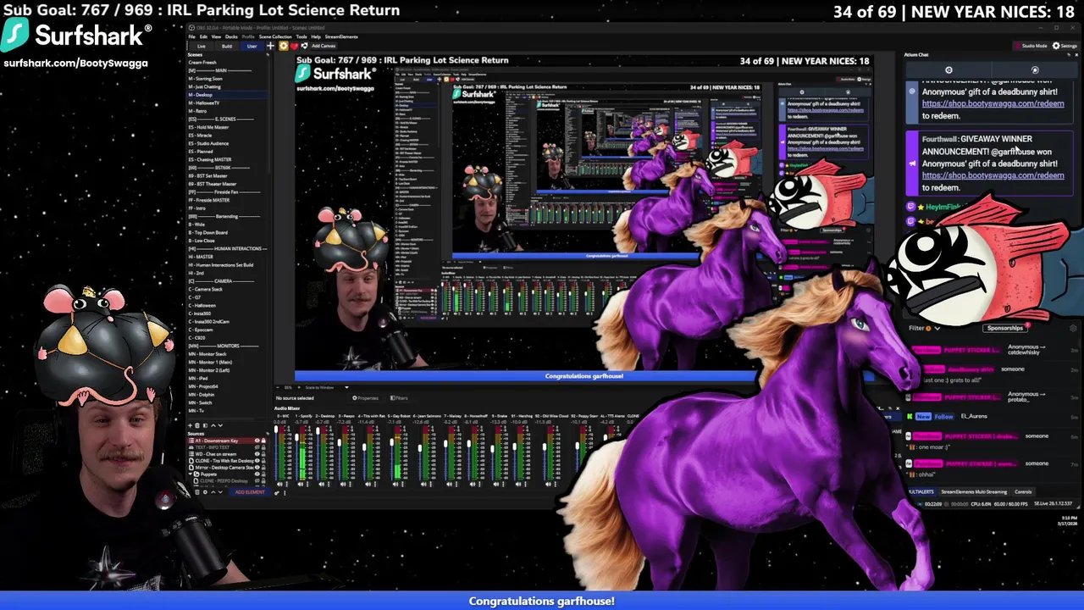The image size is (1084, 610).
Task: Toggle visibility of CLONE - Tits With Rat source
Action: tap(257, 461)
